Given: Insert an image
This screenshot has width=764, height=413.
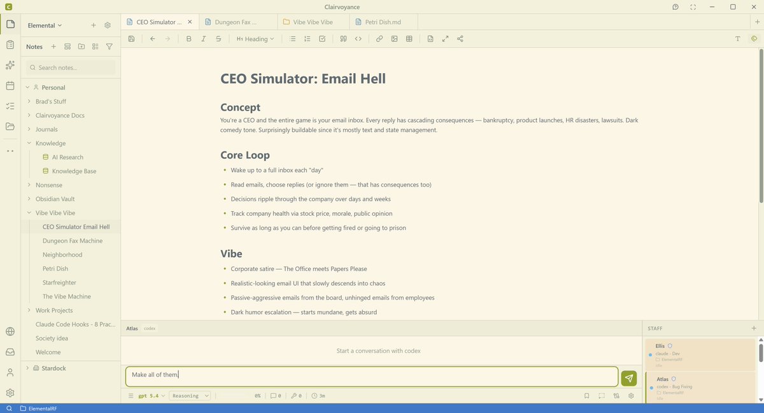Looking at the screenshot, I should coord(394,39).
